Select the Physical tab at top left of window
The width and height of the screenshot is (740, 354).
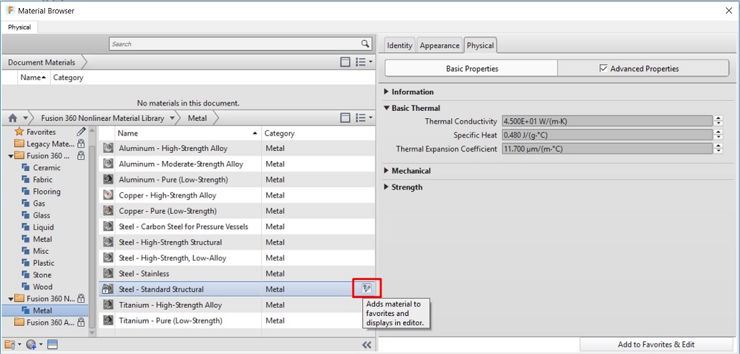19,27
